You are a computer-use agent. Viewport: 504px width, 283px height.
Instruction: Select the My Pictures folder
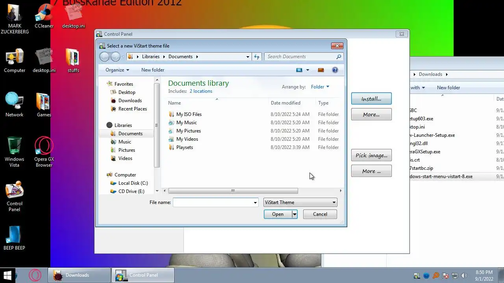click(189, 131)
